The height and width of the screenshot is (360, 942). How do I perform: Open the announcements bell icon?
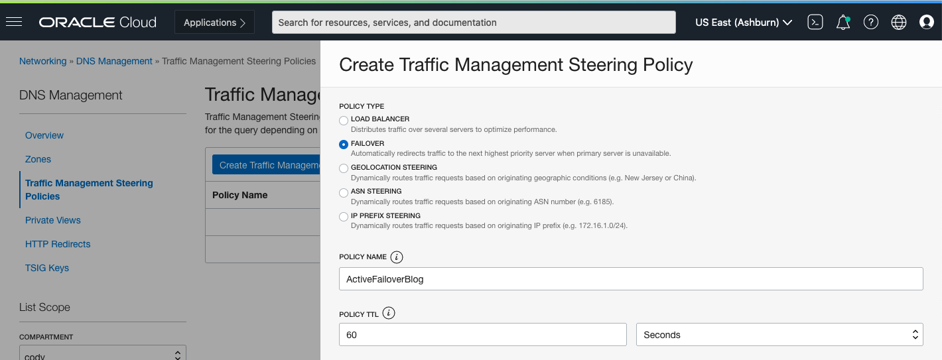pyautogui.click(x=843, y=22)
